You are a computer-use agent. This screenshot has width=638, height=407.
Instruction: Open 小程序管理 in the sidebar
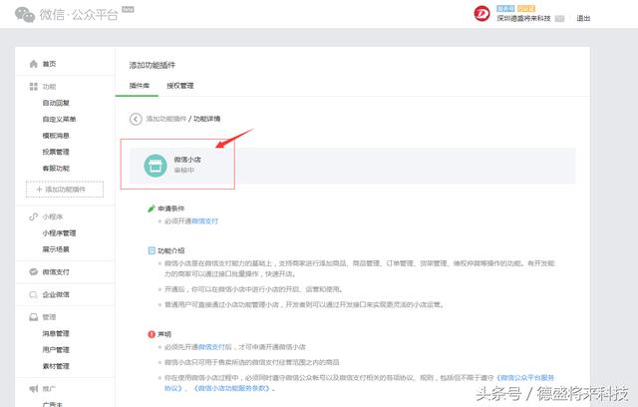[58, 232]
